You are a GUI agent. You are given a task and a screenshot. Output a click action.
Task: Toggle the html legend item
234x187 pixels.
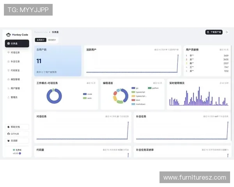pos(136,100)
